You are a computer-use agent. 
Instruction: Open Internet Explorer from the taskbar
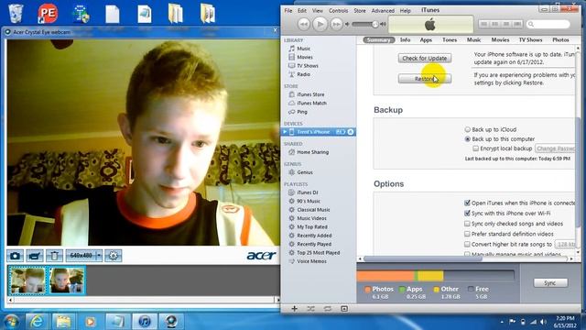point(37,322)
